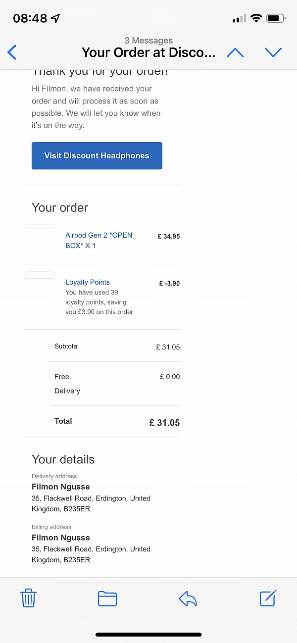Viewport: 297px width, 643px height.
Task: Open the Loyalty Points link
Action: tap(88, 282)
